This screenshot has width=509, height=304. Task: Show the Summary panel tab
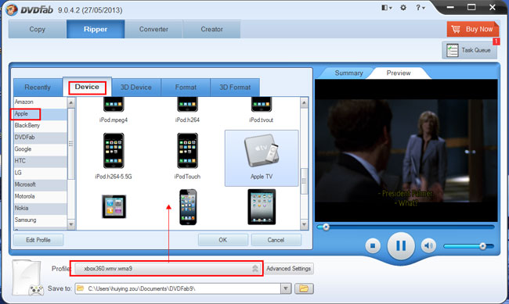348,73
